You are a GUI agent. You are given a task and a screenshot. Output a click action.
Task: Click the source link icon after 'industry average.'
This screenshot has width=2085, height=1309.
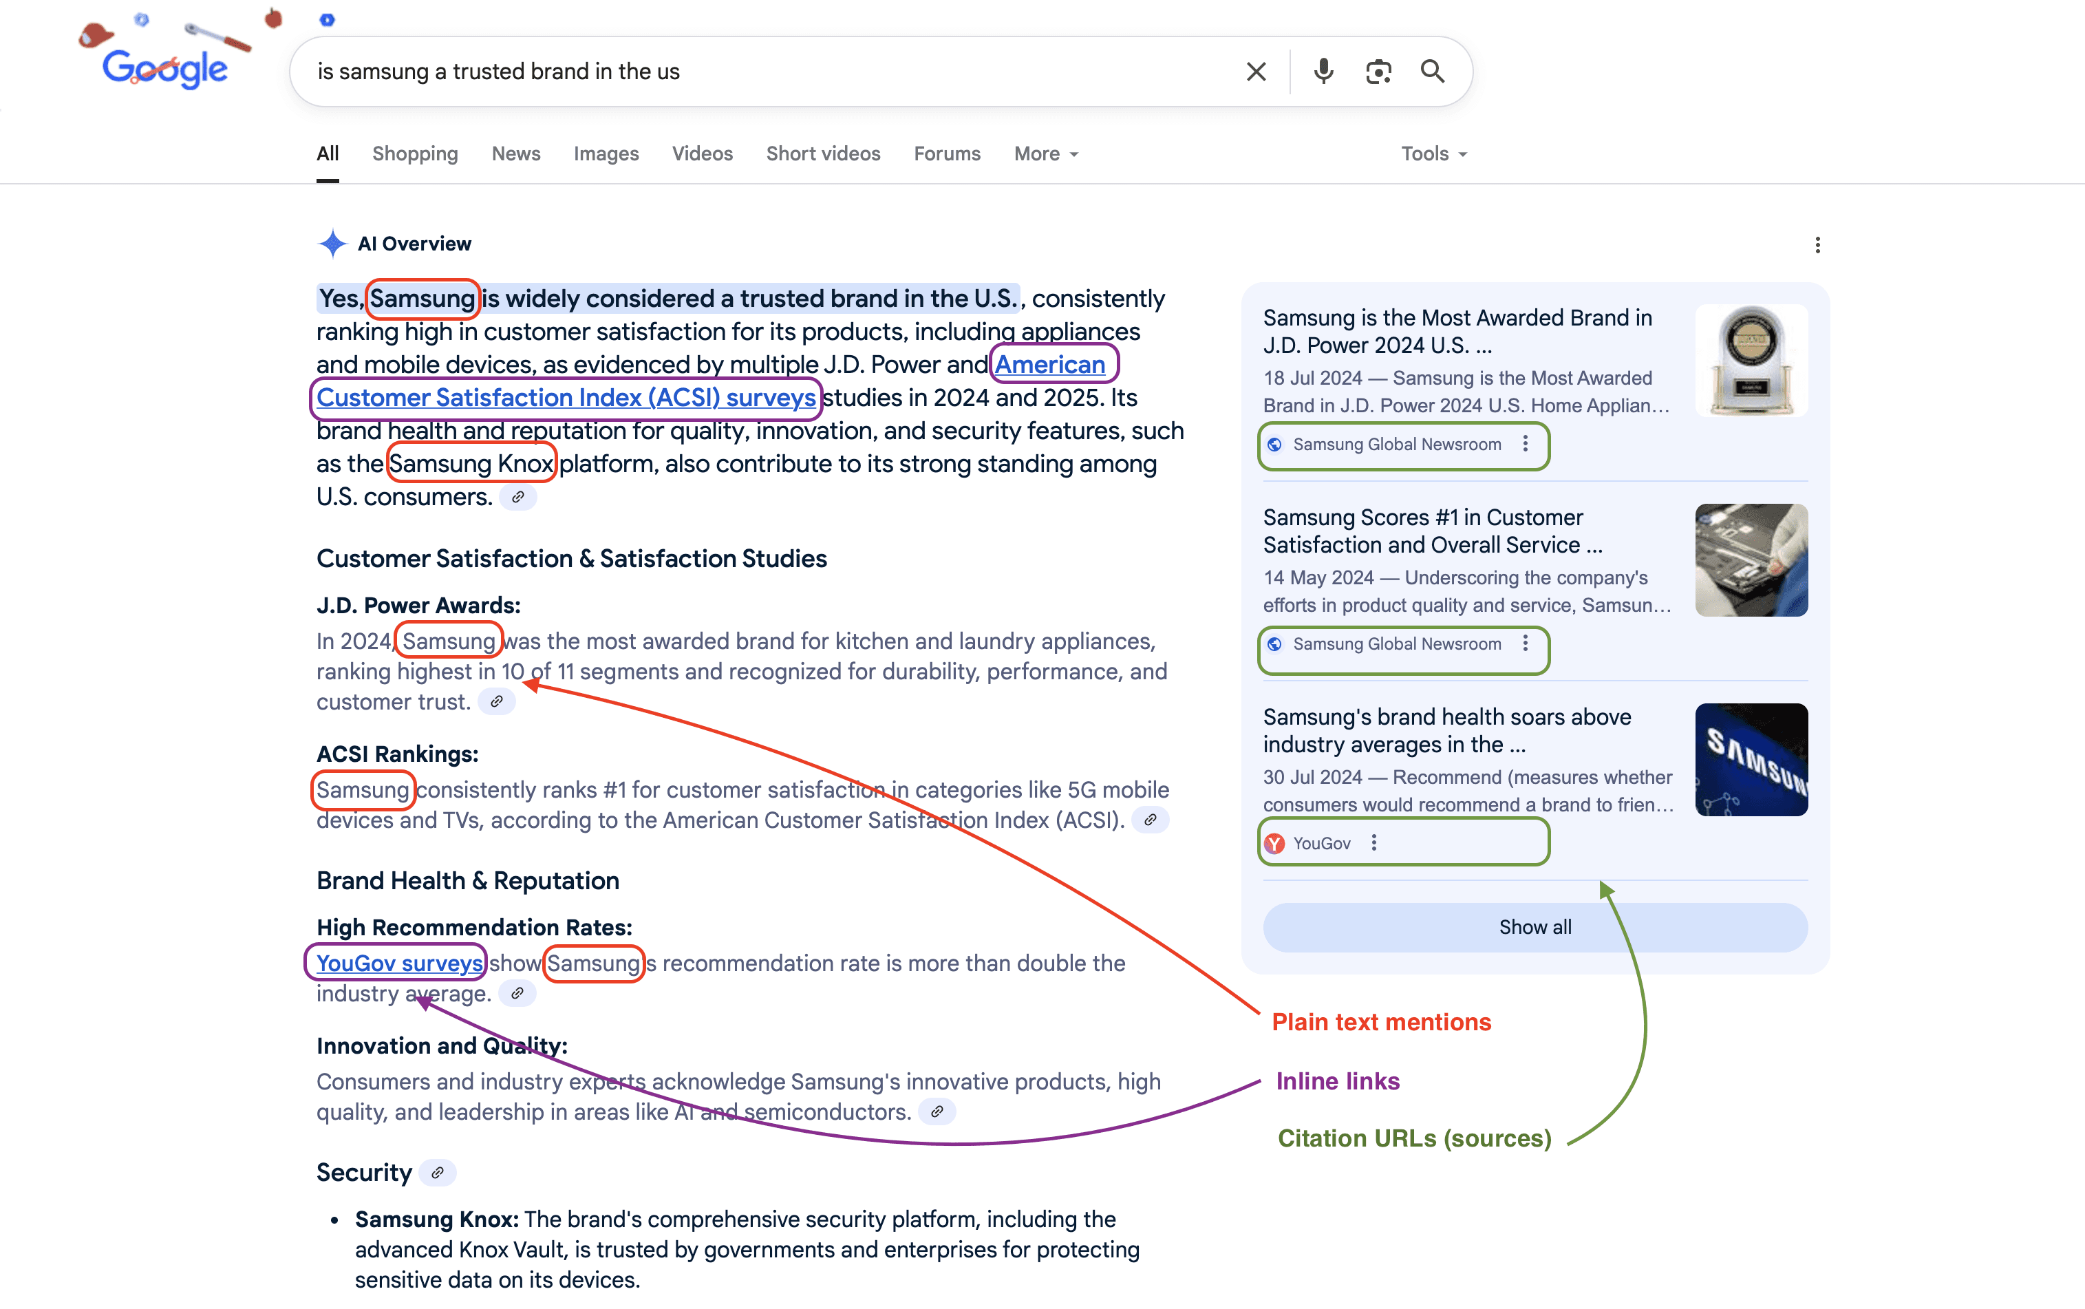click(517, 994)
